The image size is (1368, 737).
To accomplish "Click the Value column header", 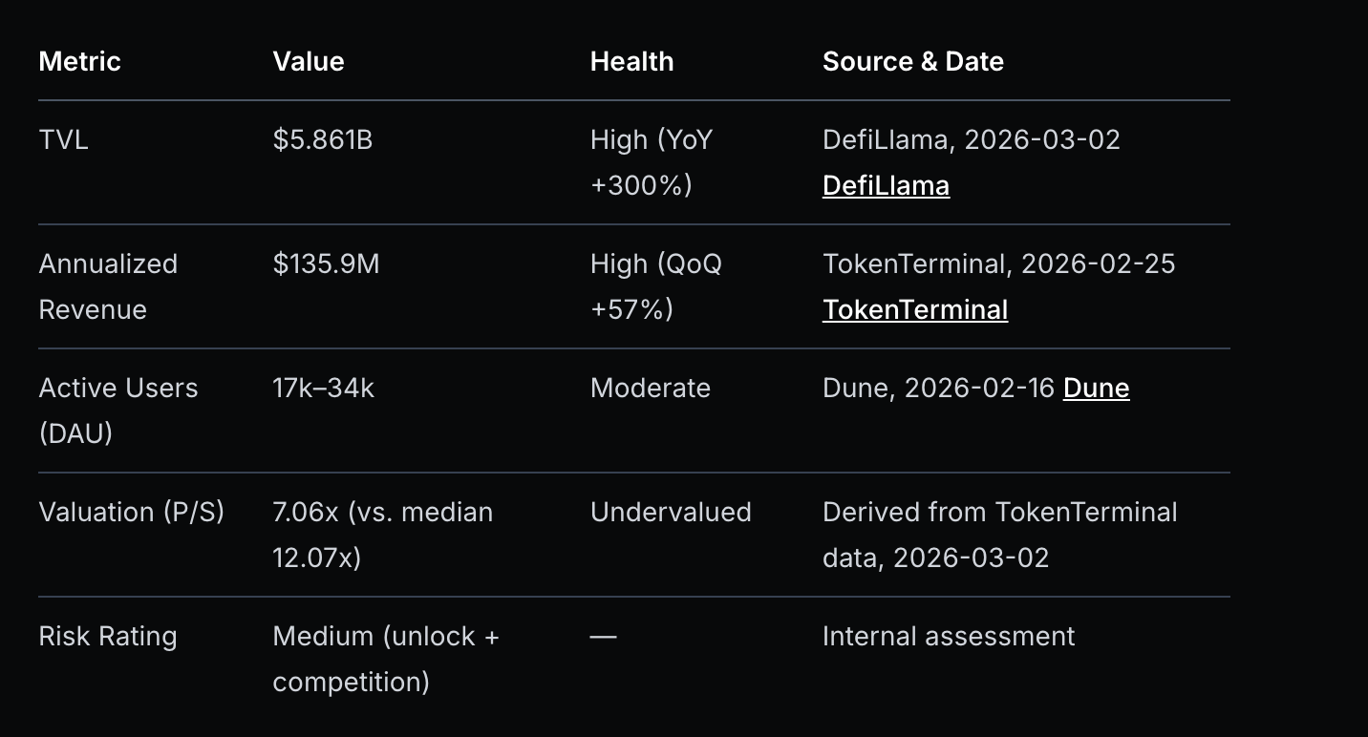I will point(308,61).
